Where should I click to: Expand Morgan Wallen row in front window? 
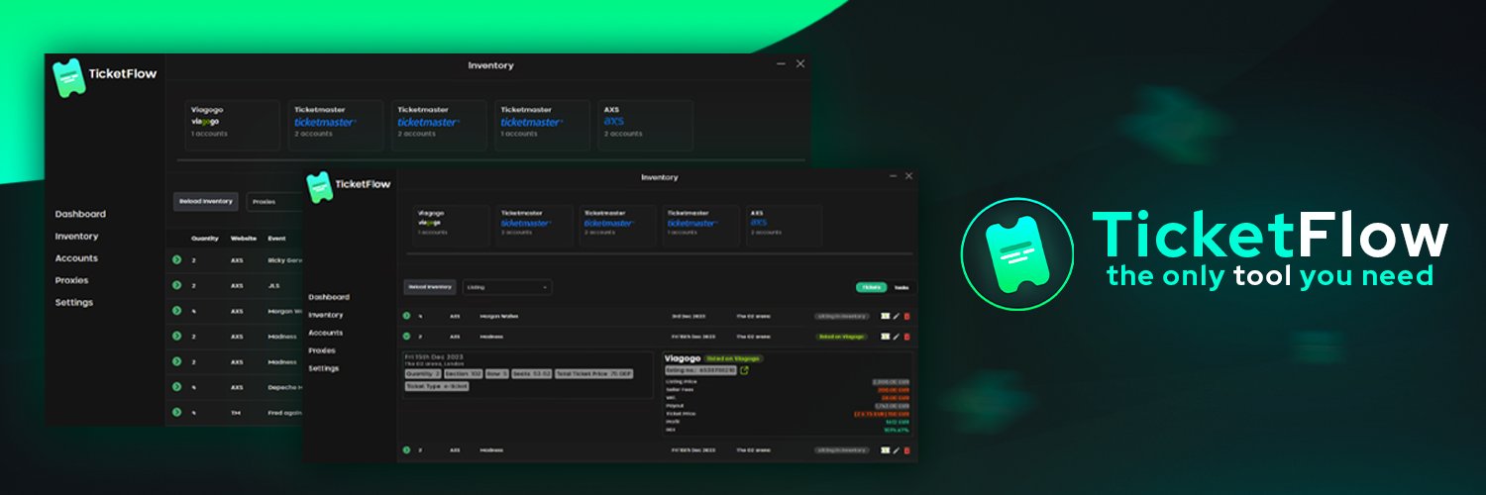coord(406,316)
